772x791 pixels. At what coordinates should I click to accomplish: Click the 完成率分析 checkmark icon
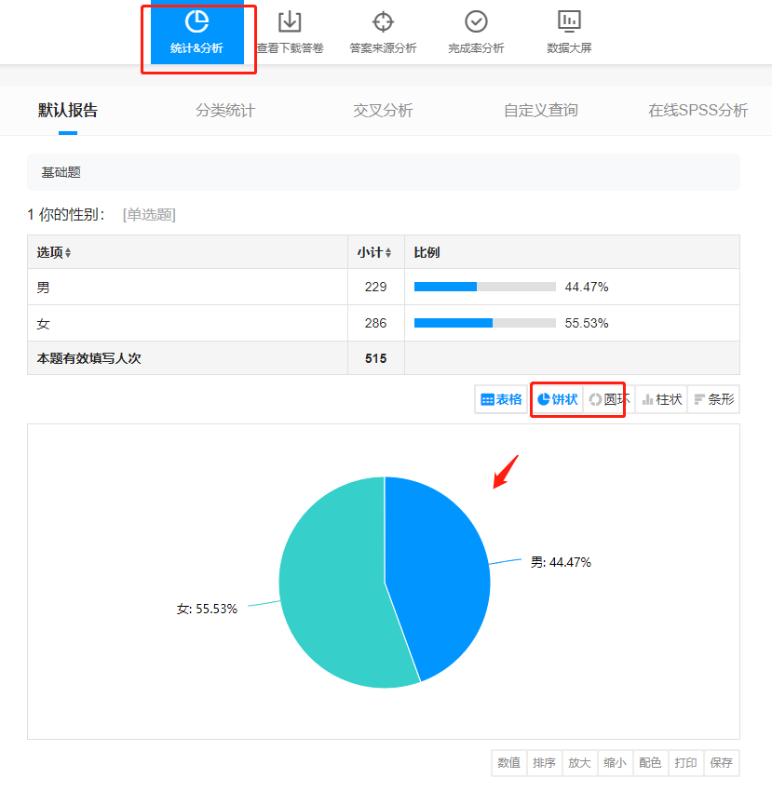(476, 20)
